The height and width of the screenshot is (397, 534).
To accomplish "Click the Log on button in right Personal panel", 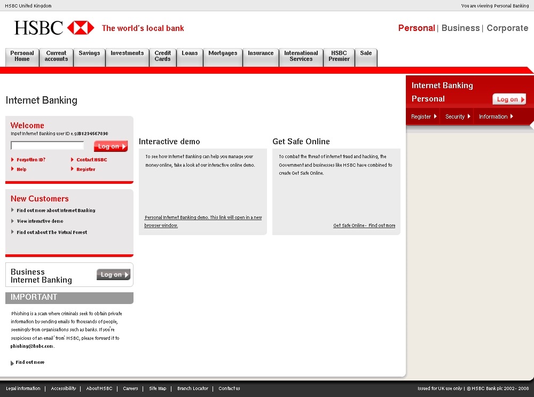I will pos(509,99).
